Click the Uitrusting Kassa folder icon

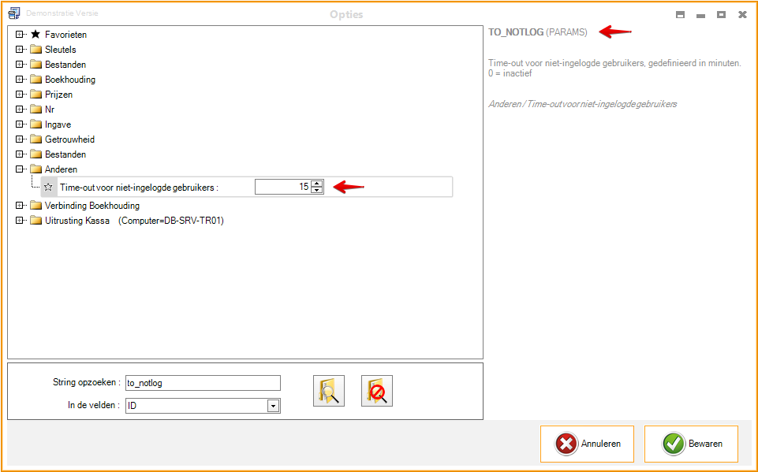[35, 221]
